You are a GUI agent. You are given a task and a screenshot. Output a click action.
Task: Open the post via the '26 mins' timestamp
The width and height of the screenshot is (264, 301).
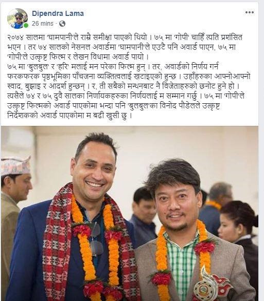coord(43,24)
